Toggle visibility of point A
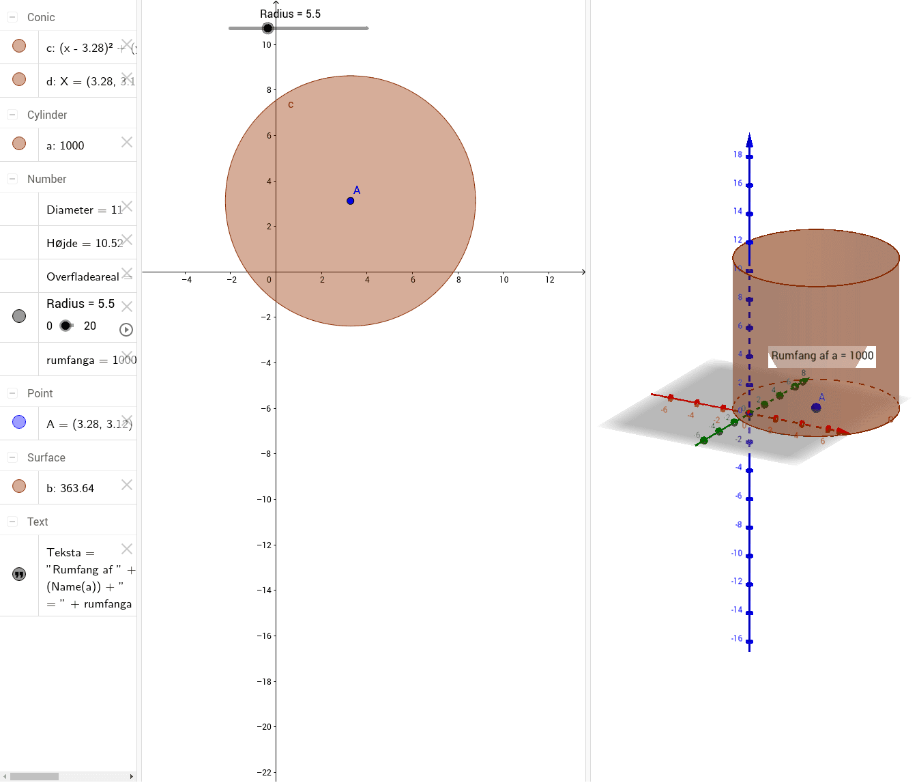 [x=18, y=422]
